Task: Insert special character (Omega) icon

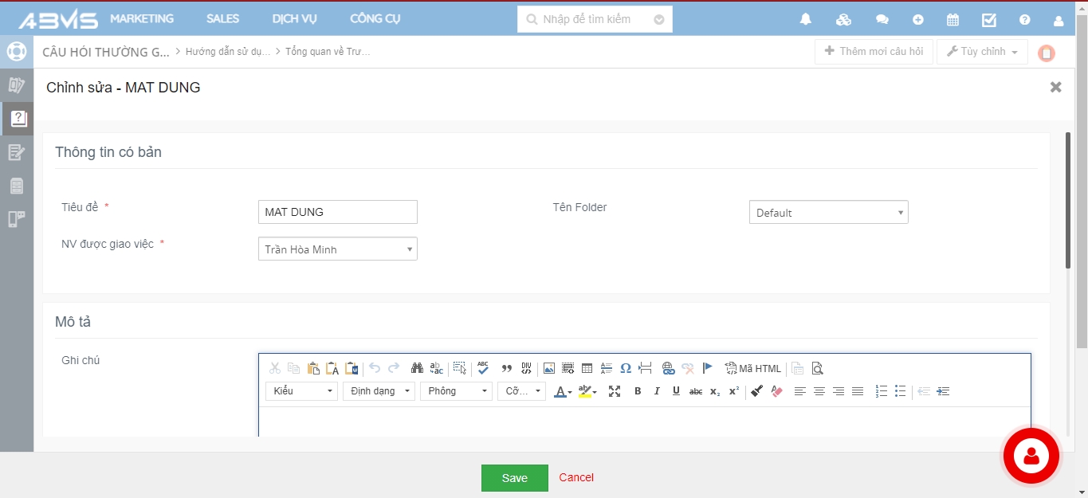Action: (626, 368)
